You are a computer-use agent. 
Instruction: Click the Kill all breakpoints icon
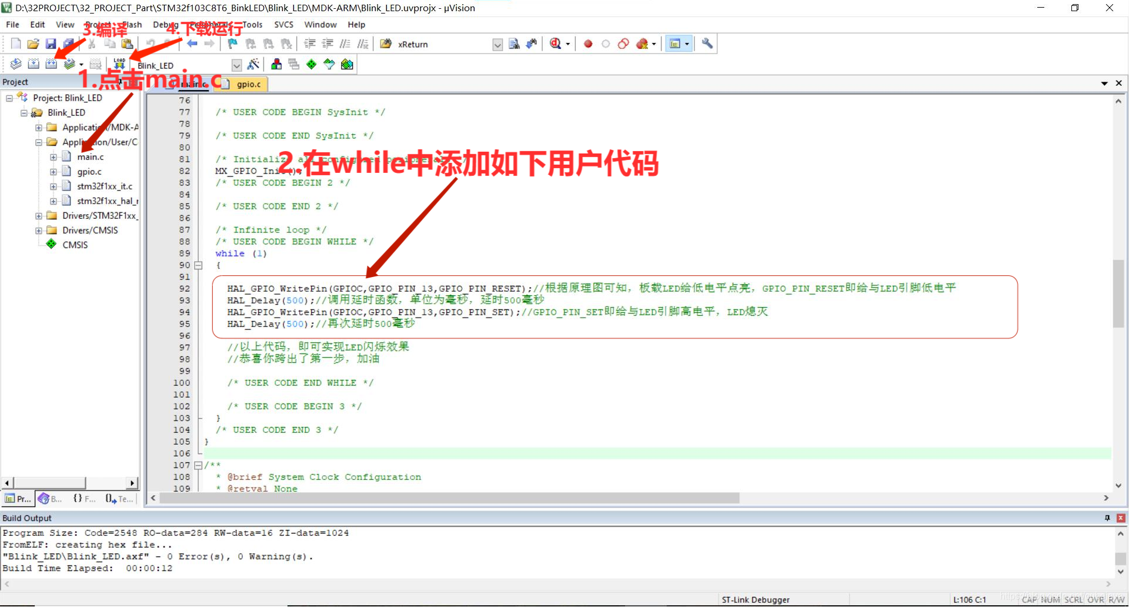pos(642,44)
